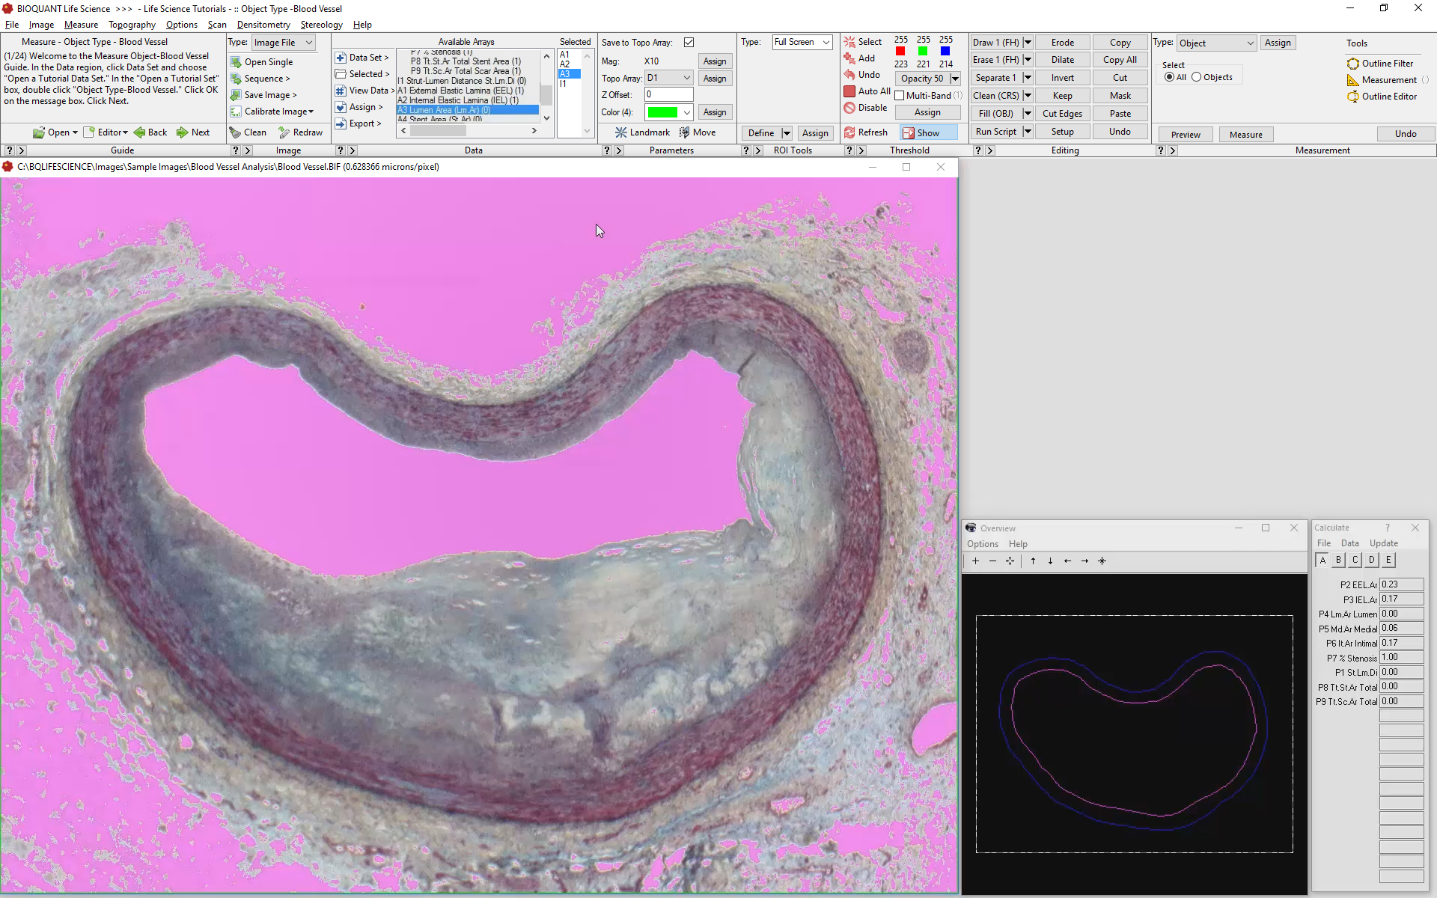Redraw the image
Image resolution: width=1437 pixels, height=898 pixels.
tap(300, 132)
